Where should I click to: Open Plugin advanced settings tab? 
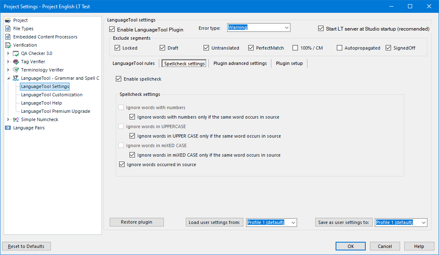240,63
